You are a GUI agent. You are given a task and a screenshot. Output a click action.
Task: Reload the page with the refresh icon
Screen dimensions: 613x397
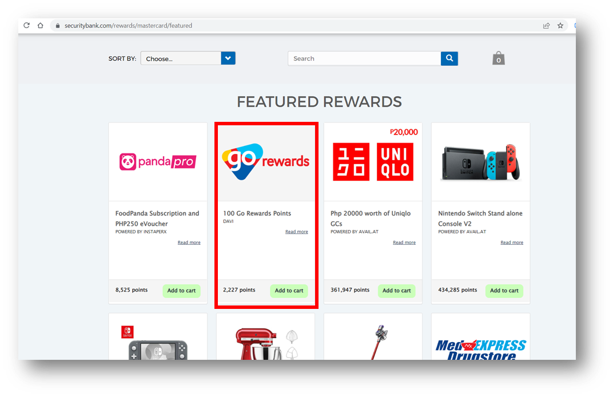[26, 25]
